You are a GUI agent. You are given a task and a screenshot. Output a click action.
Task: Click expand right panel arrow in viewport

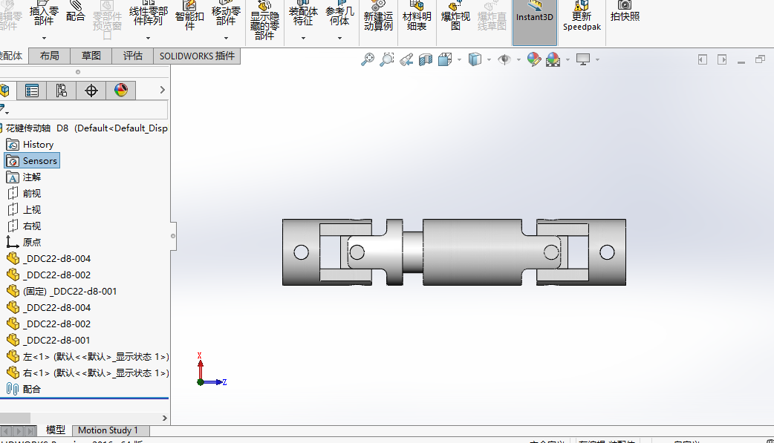click(x=722, y=59)
